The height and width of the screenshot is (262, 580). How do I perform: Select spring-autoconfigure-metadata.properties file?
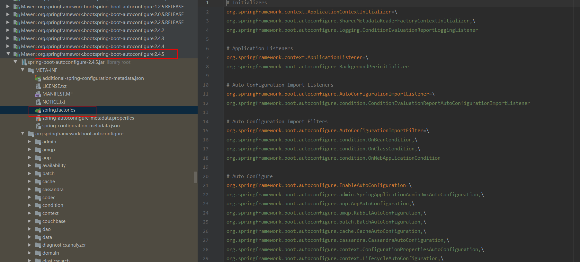(88, 118)
